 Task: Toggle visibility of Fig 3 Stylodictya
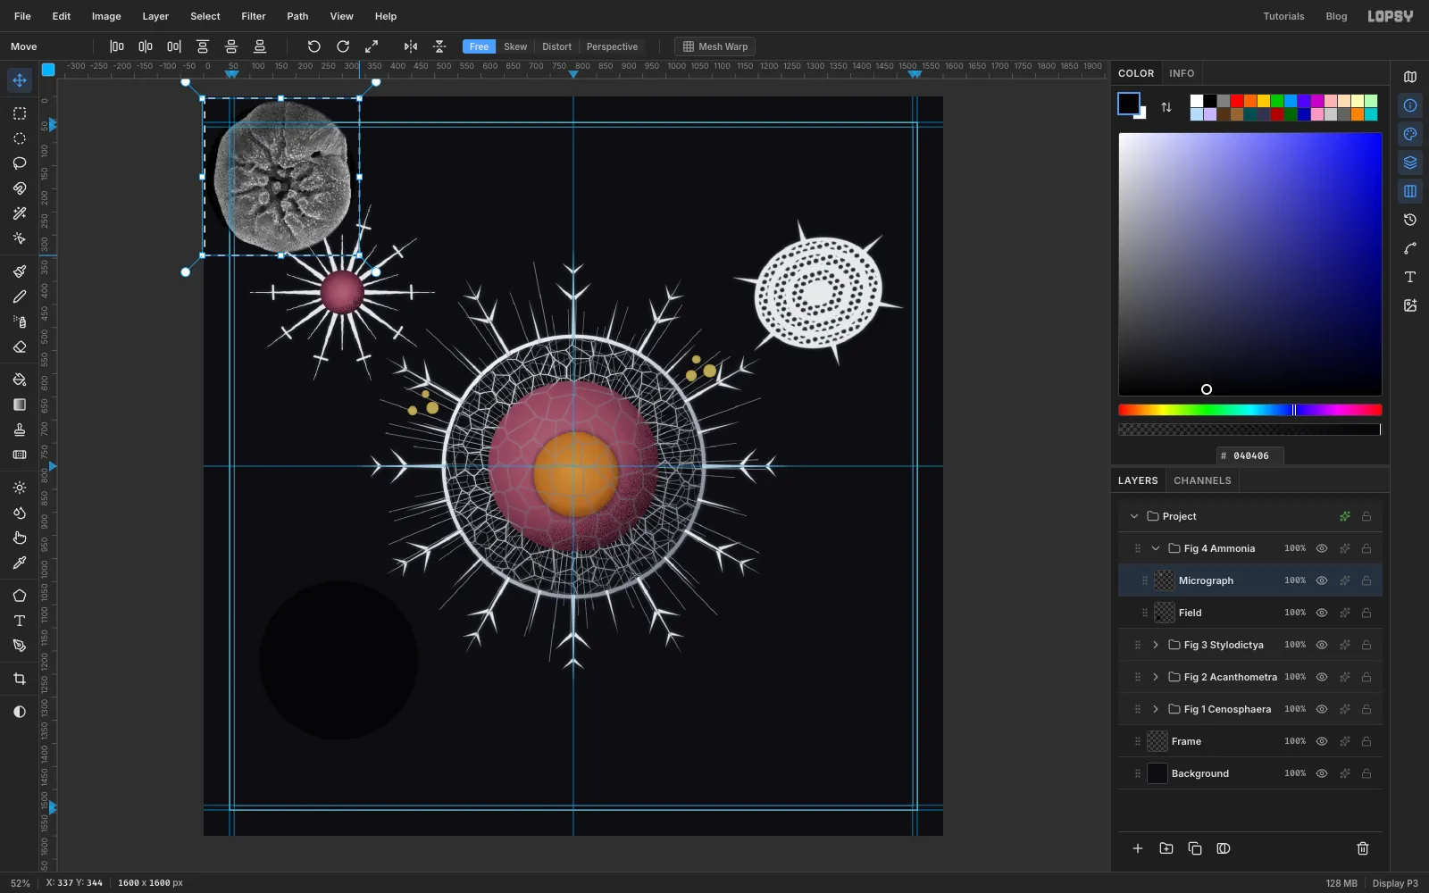coord(1322,645)
